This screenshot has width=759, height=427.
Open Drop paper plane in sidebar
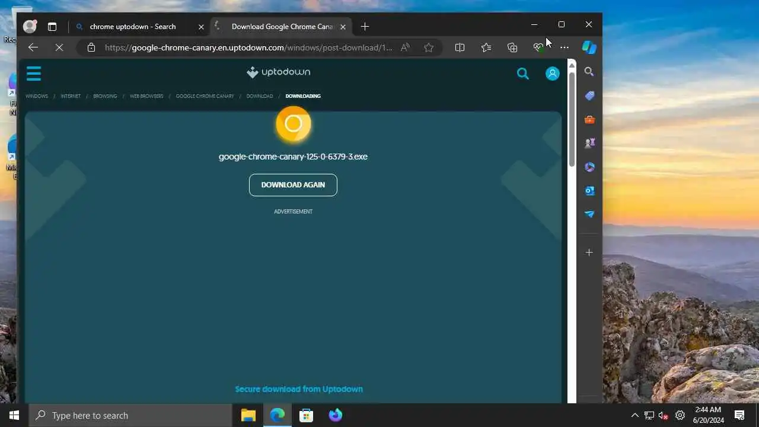(x=589, y=214)
